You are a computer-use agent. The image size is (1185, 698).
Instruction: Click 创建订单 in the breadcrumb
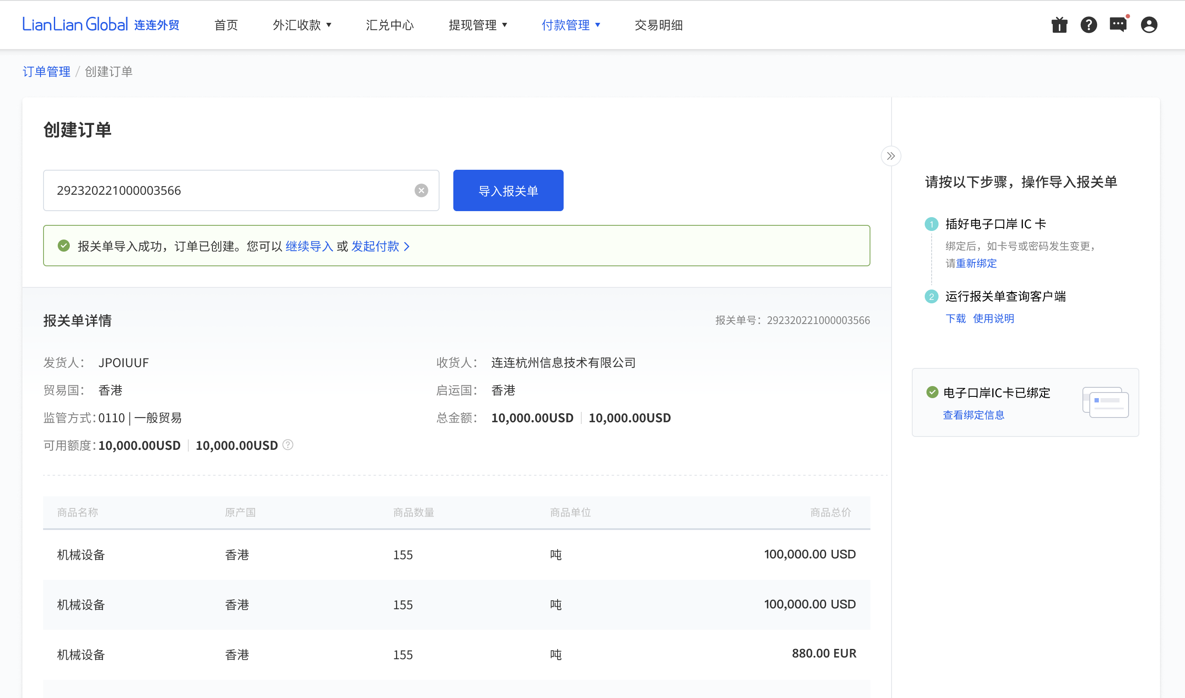pyautogui.click(x=109, y=72)
